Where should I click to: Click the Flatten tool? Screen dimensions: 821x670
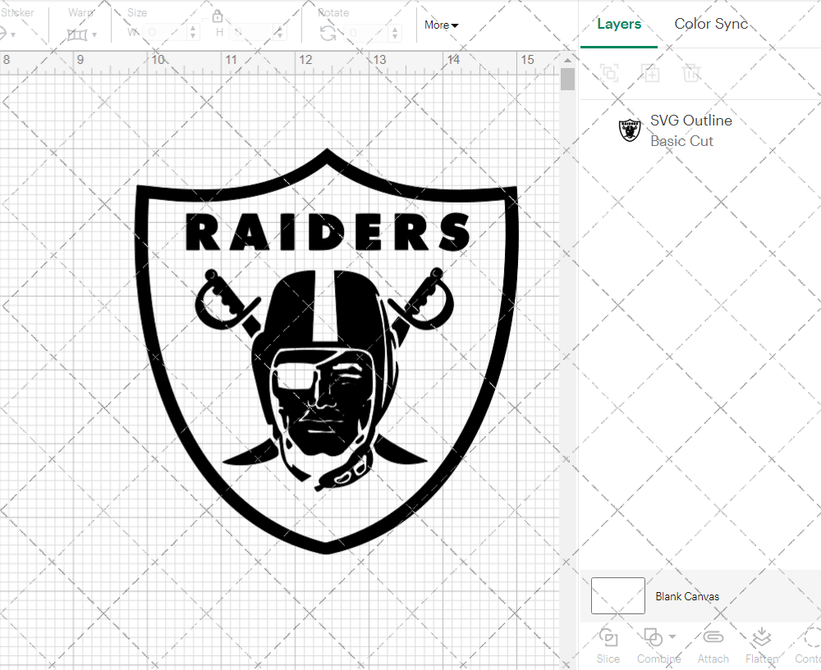click(x=761, y=646)
